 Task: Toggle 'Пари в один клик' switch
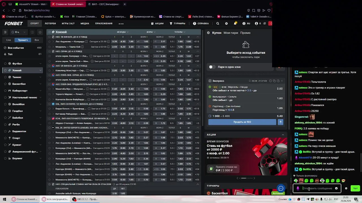click(212, 67)
